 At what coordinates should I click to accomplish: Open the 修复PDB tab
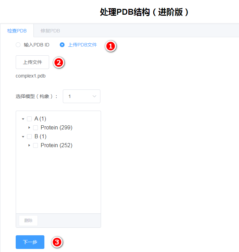pos(50,30)
